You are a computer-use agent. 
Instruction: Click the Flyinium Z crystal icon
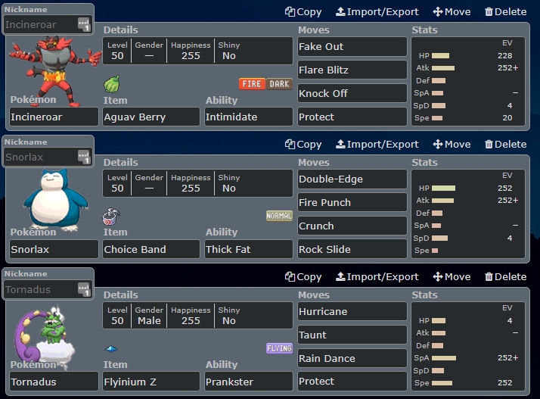pos(111,349)
